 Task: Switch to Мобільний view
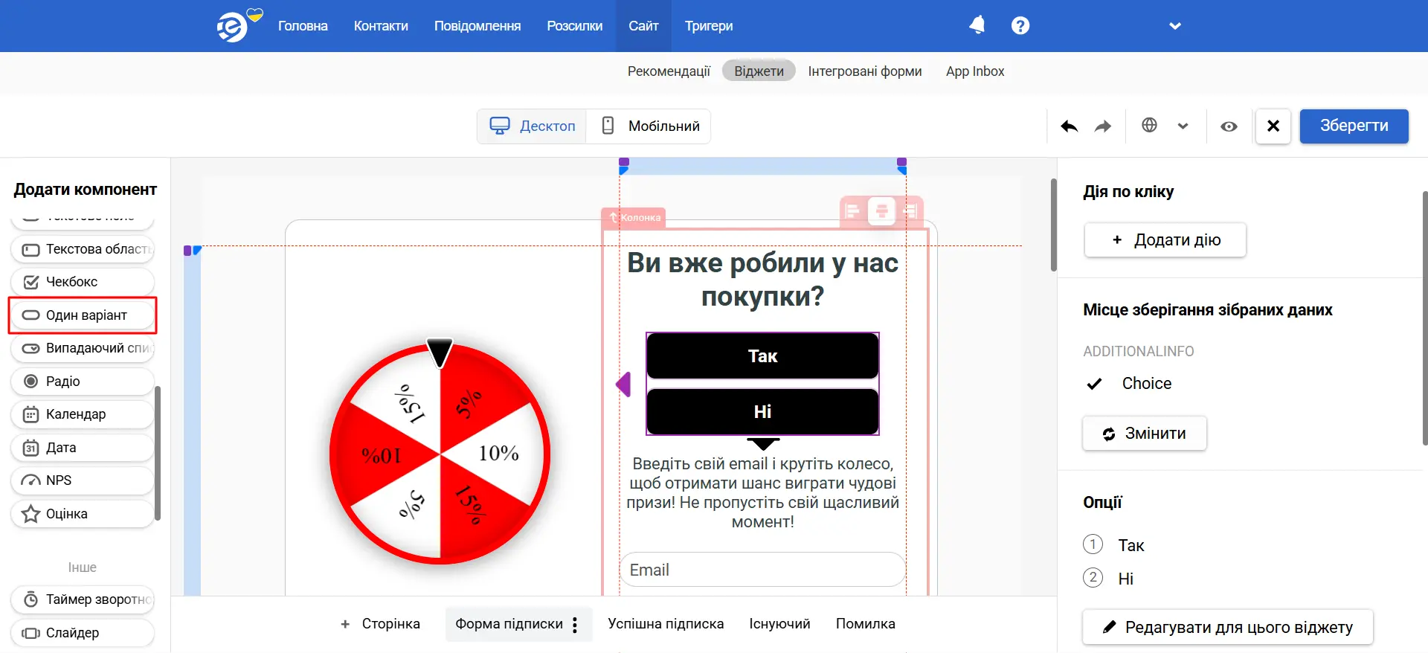tap(649, 126)
